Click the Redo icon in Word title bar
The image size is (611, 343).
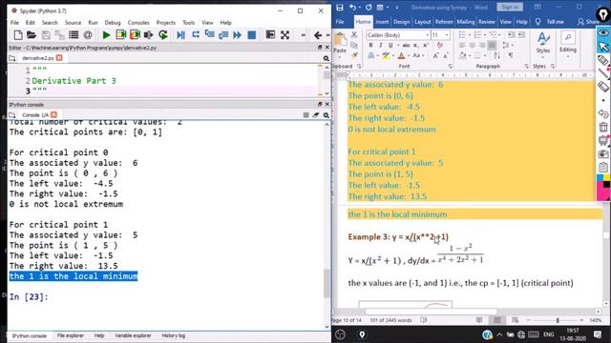coord(369,8)
